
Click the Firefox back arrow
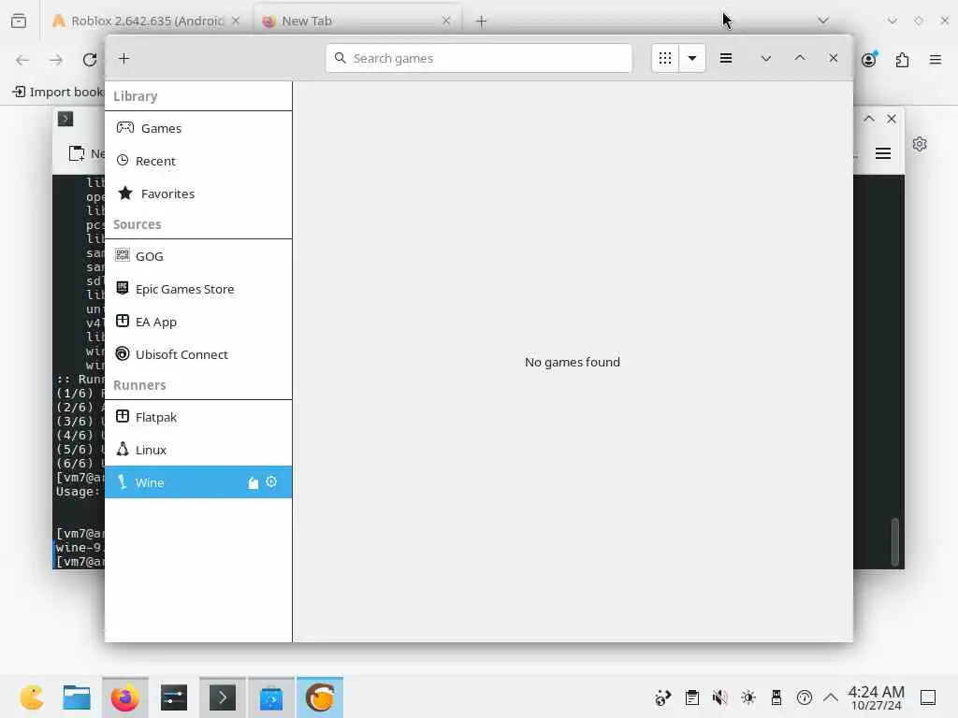pos(22,60)
